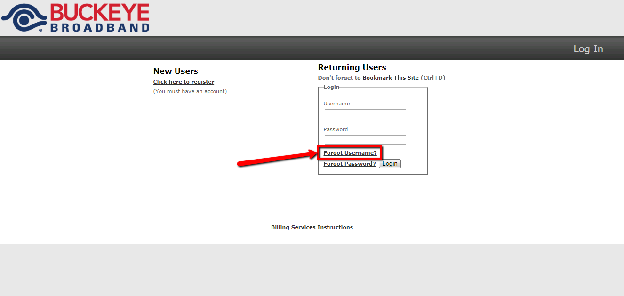Open the Forgot Password? link
Viewport: 624px width, 296px height.
[x=350, y=164]
